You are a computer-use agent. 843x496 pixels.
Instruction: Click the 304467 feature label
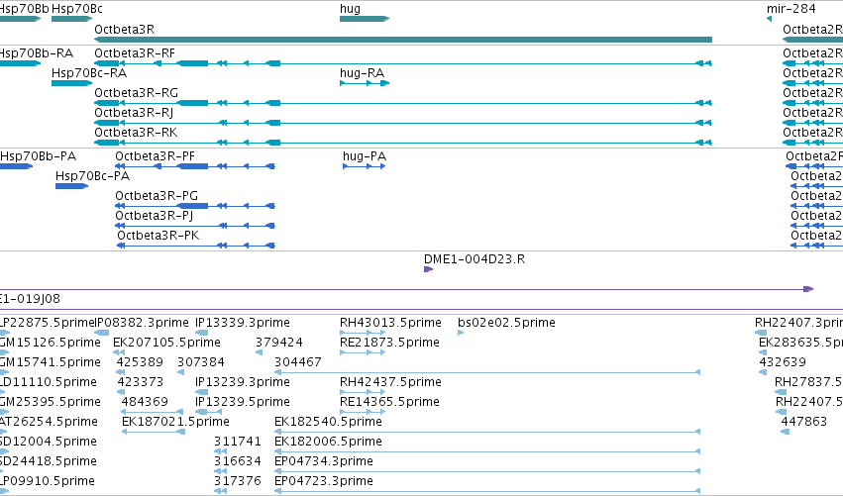pyautogui.click(x=298, y=362)
